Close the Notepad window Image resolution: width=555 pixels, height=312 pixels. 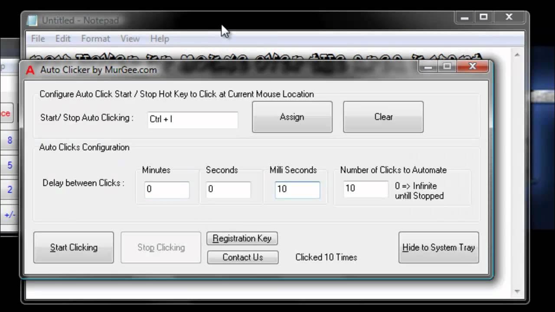click(x=509, y=17)
